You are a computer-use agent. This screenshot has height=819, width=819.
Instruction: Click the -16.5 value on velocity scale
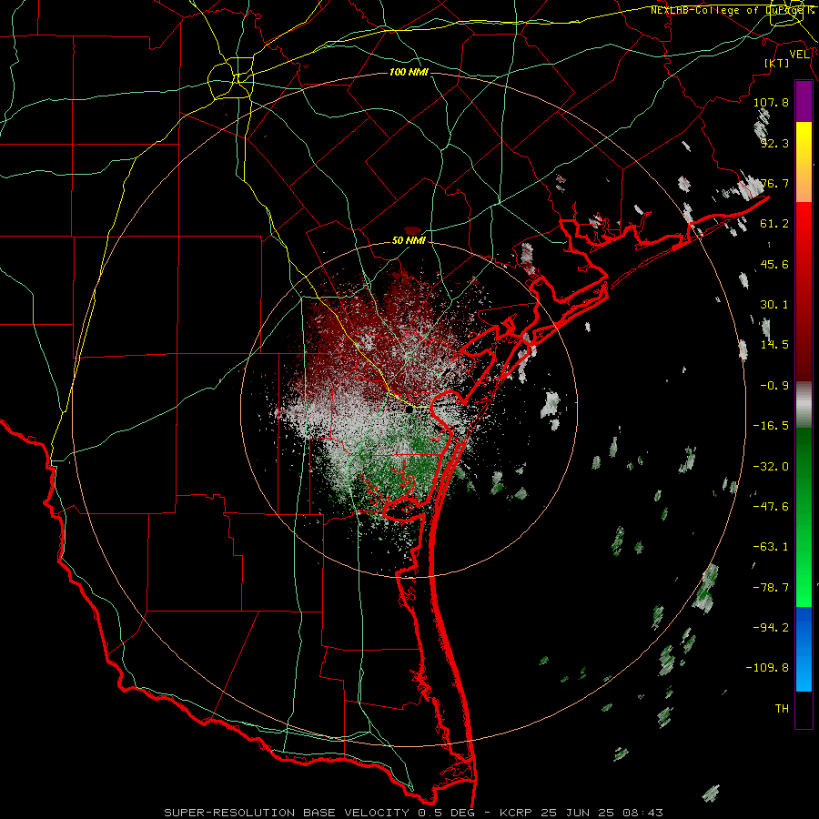point(771,426)
